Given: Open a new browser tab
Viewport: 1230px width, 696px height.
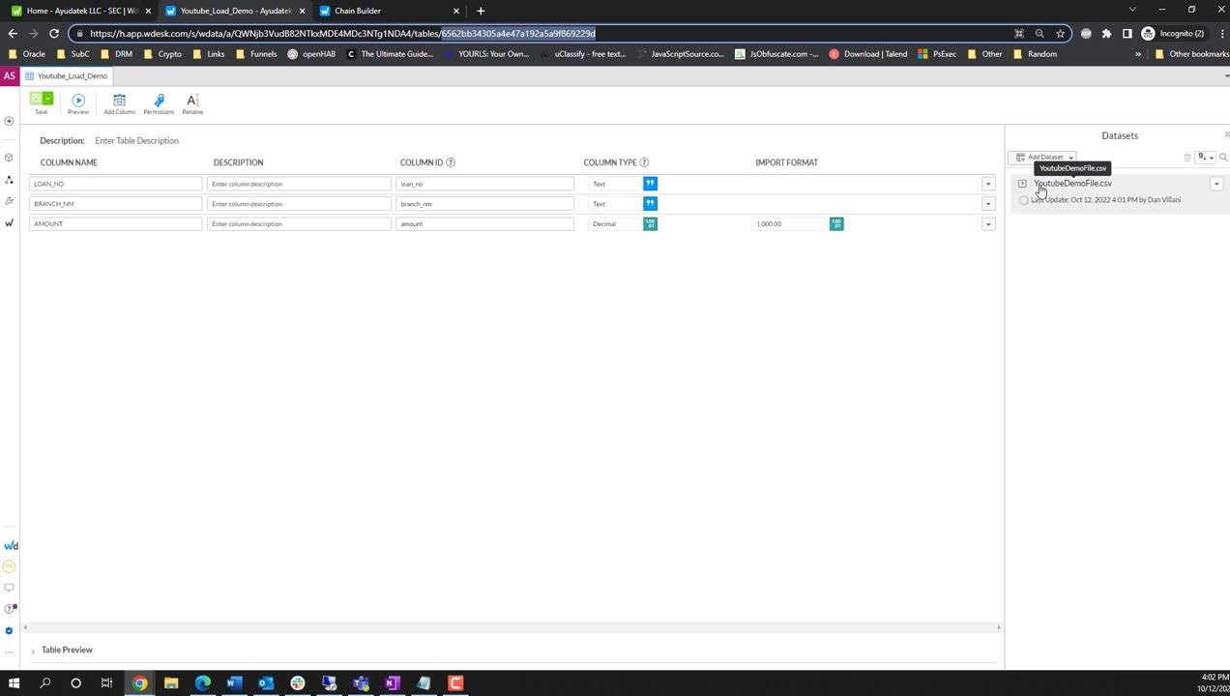Looking at the screenshot, I should click(x=481, y=11).
